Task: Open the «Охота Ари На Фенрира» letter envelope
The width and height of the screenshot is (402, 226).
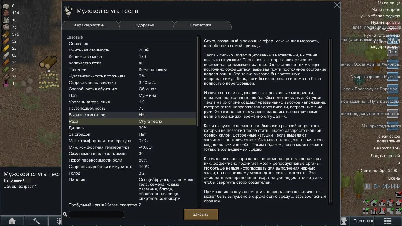Action: 393,64
